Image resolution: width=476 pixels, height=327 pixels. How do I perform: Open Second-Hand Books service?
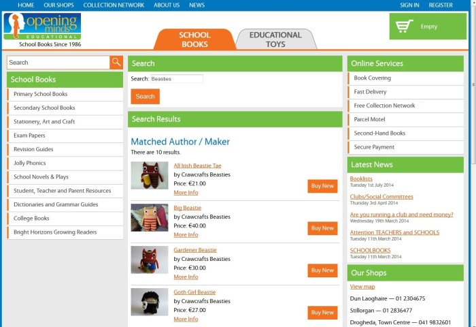(405, 134)
